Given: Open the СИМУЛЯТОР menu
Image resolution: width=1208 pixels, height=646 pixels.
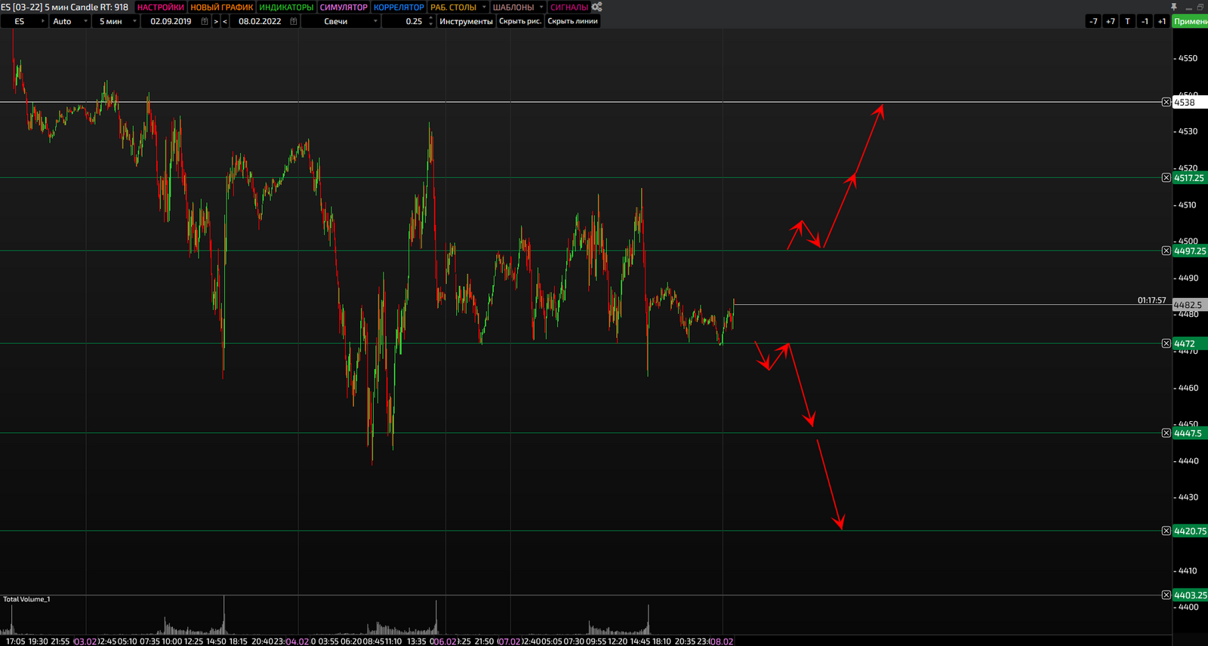Looking at the screenshot, I should [344, 7].
